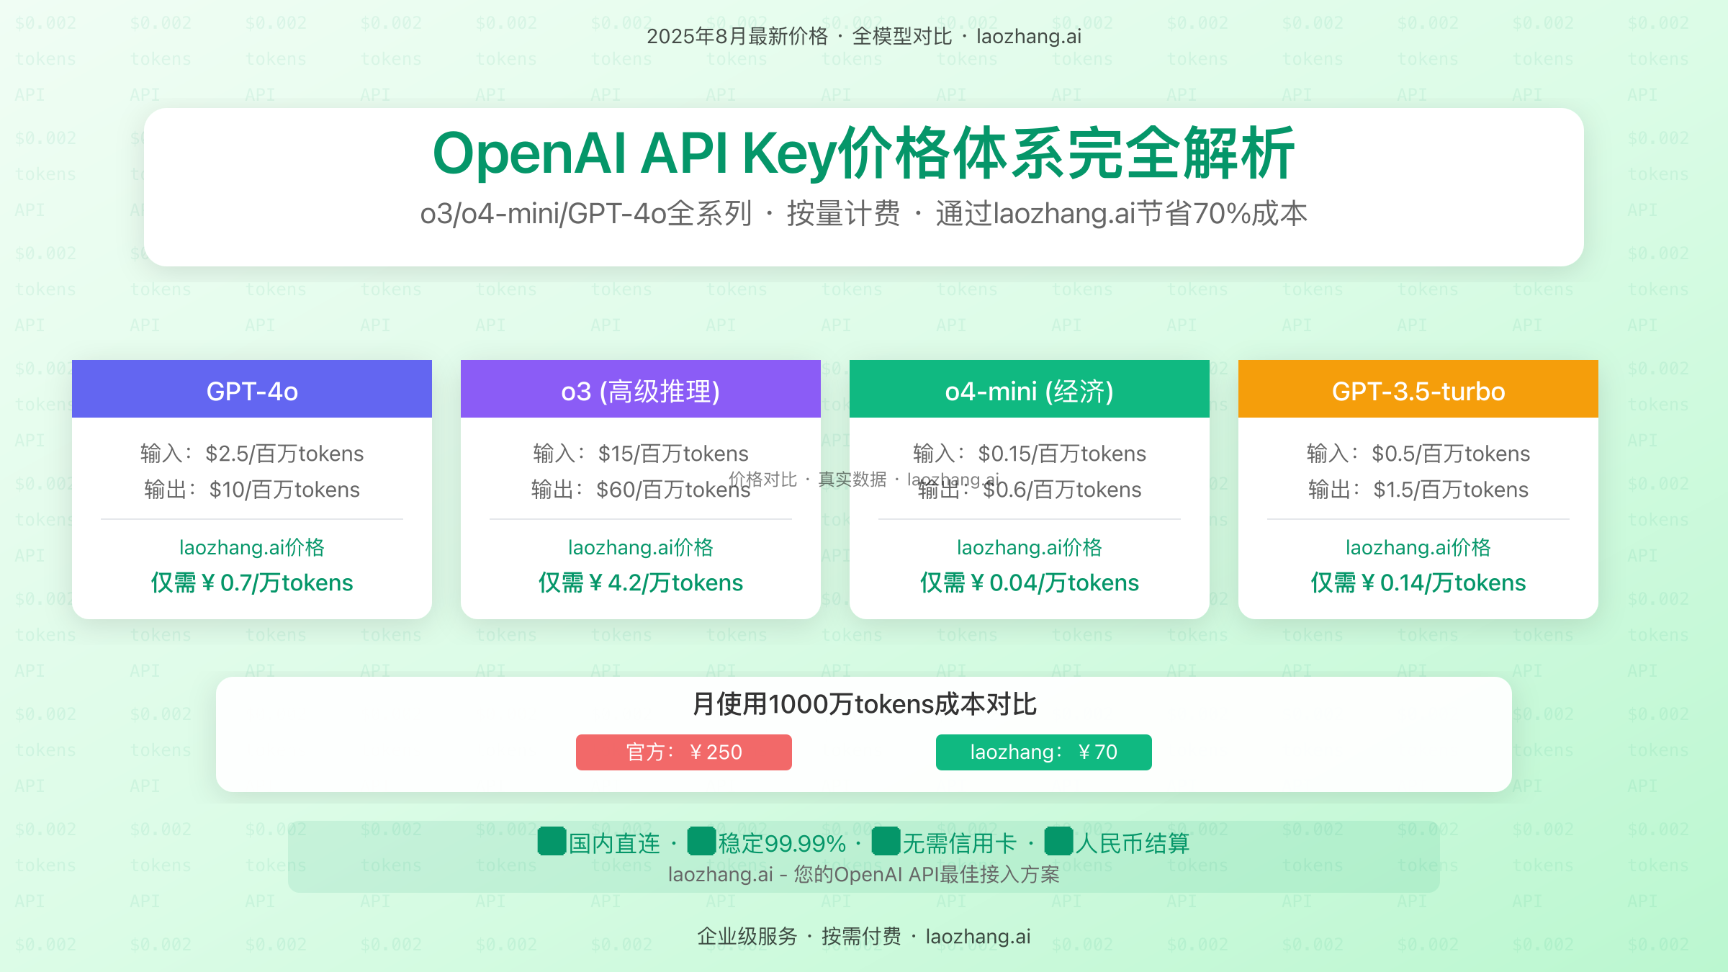Click the red 官方：¥250 bar
Screen dimensions: 1728x972
pyautogui.click(x=684, y=752)
